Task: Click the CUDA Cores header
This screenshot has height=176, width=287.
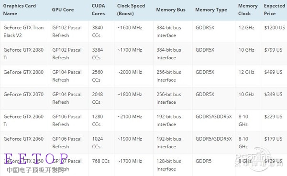Action: click(98, 10)
